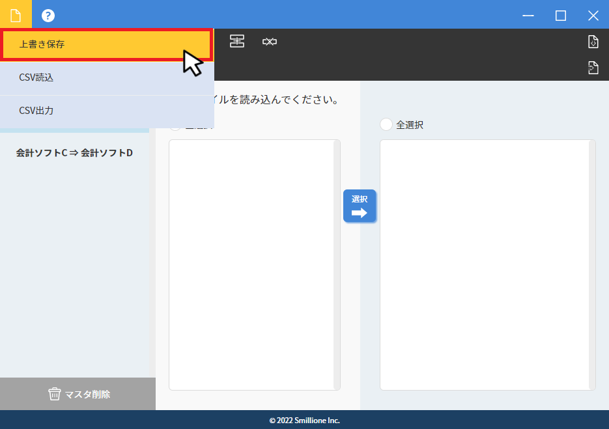Enable the 全選択 radio on the right panel
Image resolution: width=609 pixels, height=429 pixels.
pyautogui.click(x=386, y=124)
